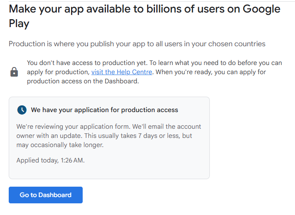Screen dimensions: 295x215
Task: Select the 'We have your application for production access' heading
Action: tap(104, 110)
